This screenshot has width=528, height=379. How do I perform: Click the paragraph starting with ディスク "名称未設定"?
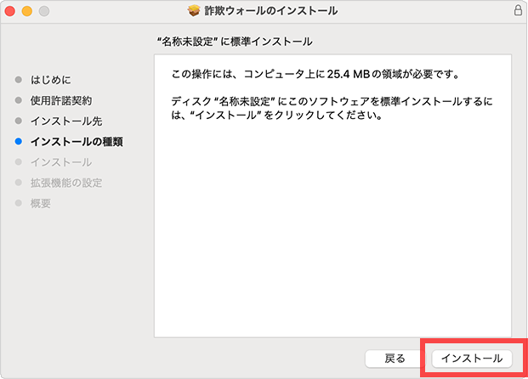[332, 109]
